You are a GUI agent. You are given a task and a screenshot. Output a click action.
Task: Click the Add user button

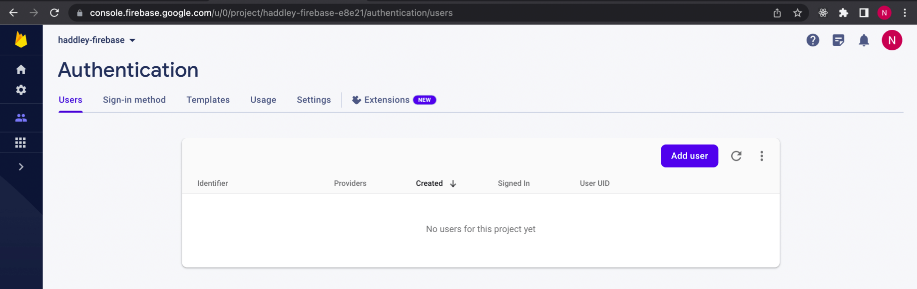coord(689,156)
